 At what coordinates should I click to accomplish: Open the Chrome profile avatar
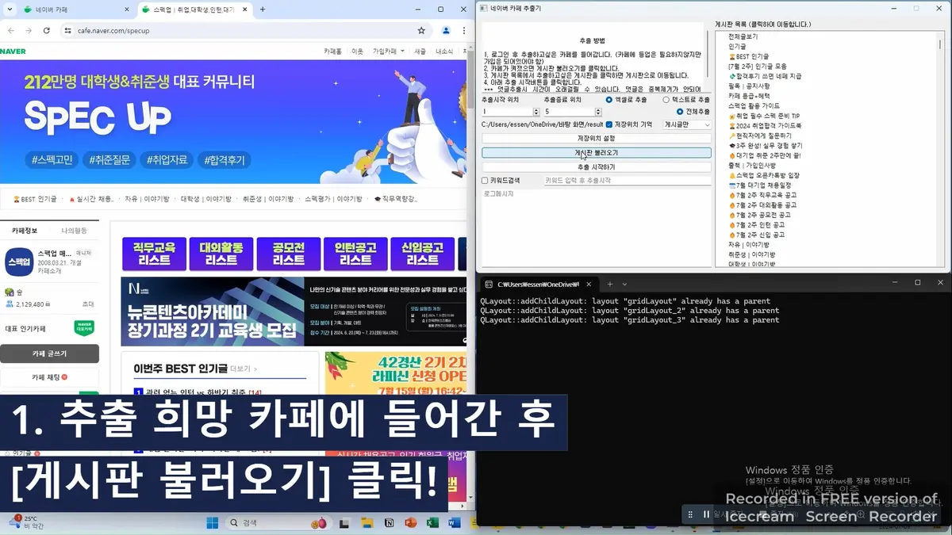(446, 30)
